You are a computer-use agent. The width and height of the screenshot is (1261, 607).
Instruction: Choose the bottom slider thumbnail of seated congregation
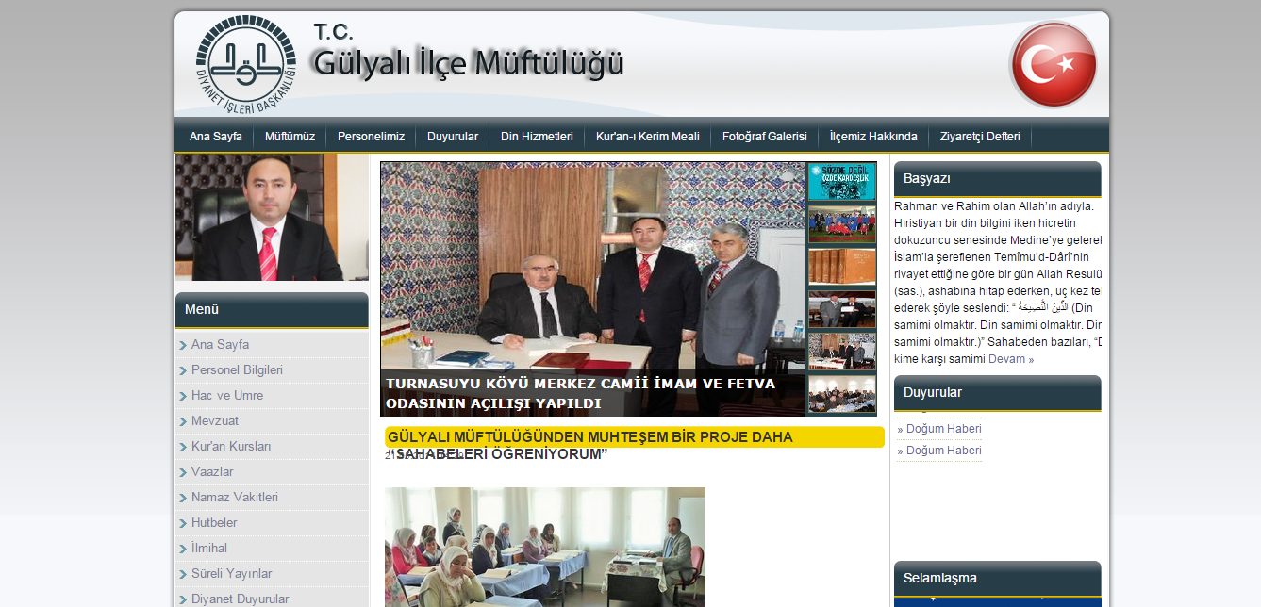[841, 394]
